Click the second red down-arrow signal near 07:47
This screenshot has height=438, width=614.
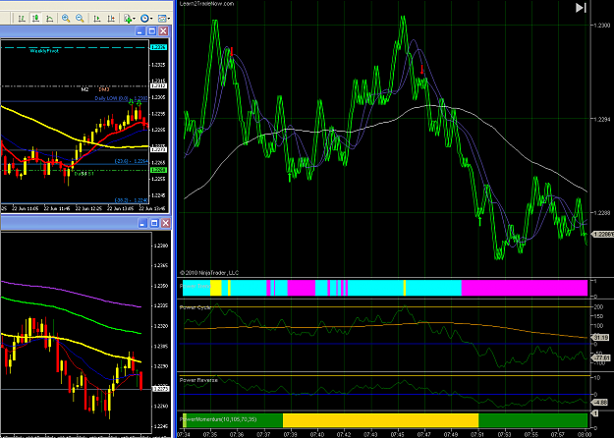coord(421,70)
